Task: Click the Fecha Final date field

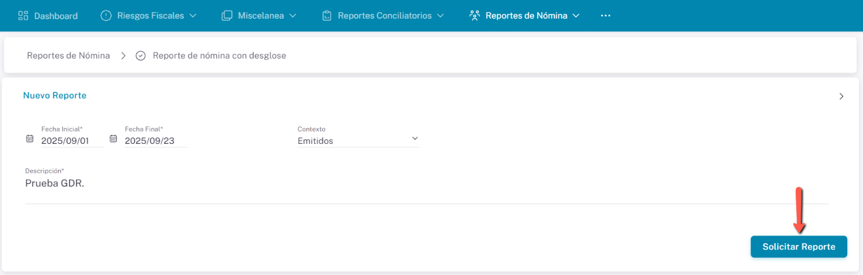Action: [x=155, y=140]
